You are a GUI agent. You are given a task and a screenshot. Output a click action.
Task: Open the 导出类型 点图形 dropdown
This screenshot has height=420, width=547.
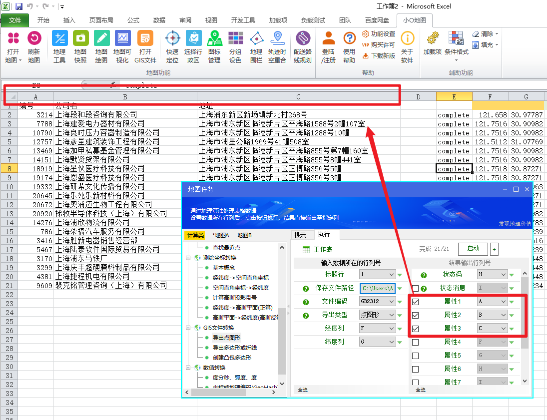(x=378, y=315)
